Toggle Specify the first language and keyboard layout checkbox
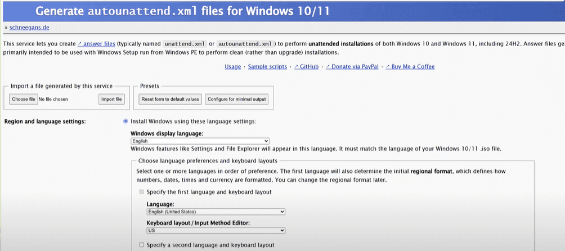565x251 pixels. 141,192
